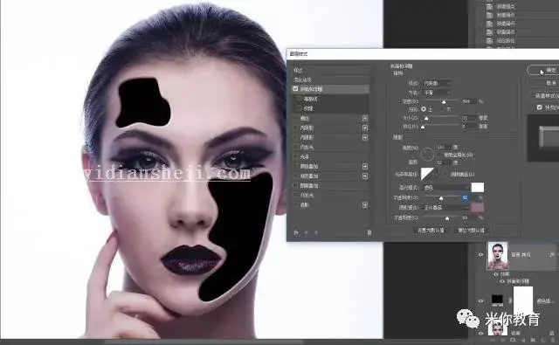Click the Cancel (取消) button
Viewport: 559px width, 345px height.
[544, 83]
